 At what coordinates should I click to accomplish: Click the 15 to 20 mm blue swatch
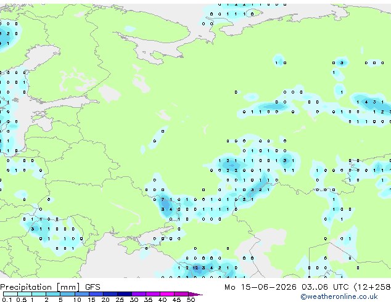(96, 294)
